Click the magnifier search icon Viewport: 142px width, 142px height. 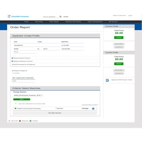[x=61, y=17]
